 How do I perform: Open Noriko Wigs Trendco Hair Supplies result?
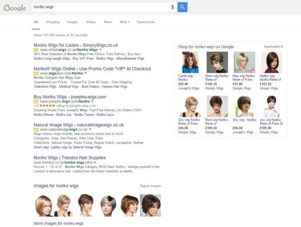coord(70,158)
